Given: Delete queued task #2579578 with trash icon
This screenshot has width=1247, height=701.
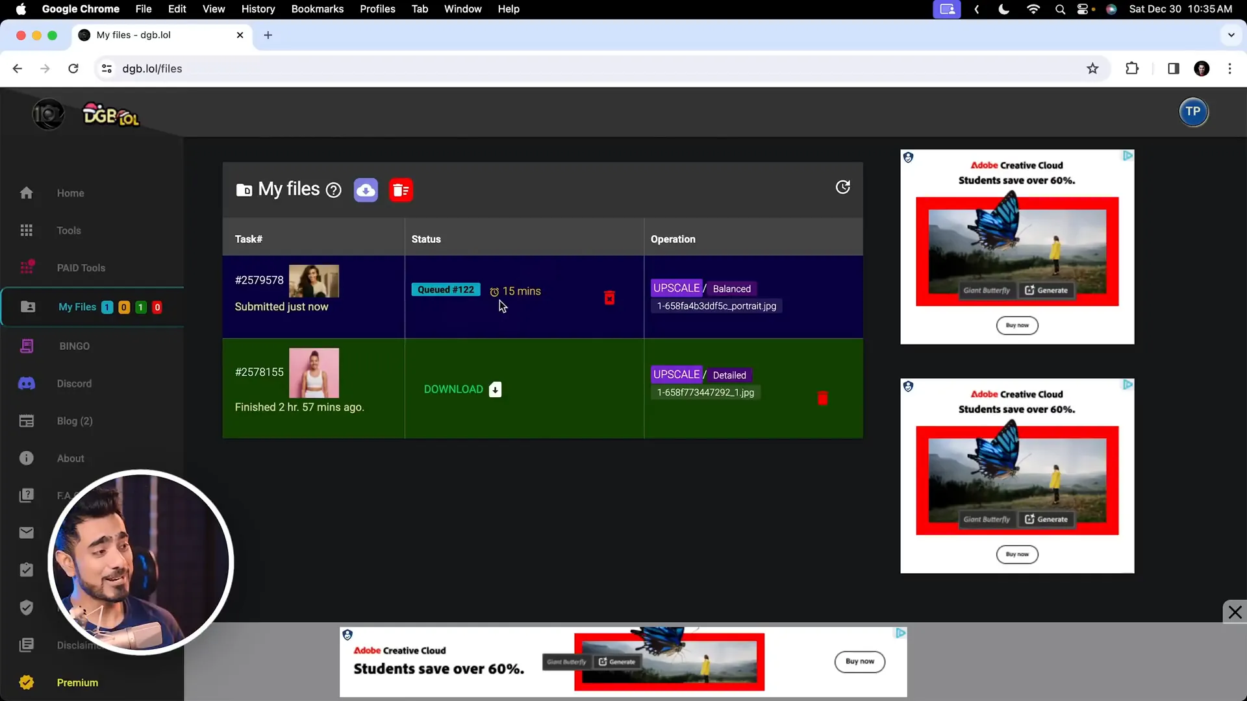Looking at the screenshot, I should [609, 298].
